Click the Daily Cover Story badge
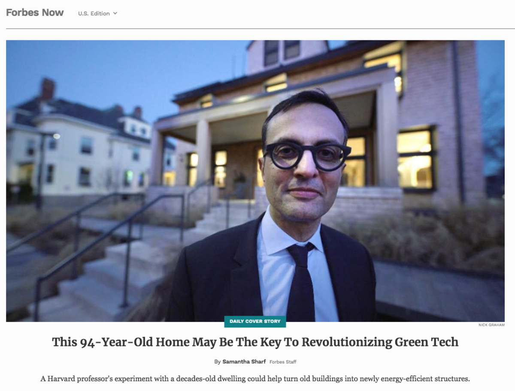515x391 pixels. click(255, 321)
